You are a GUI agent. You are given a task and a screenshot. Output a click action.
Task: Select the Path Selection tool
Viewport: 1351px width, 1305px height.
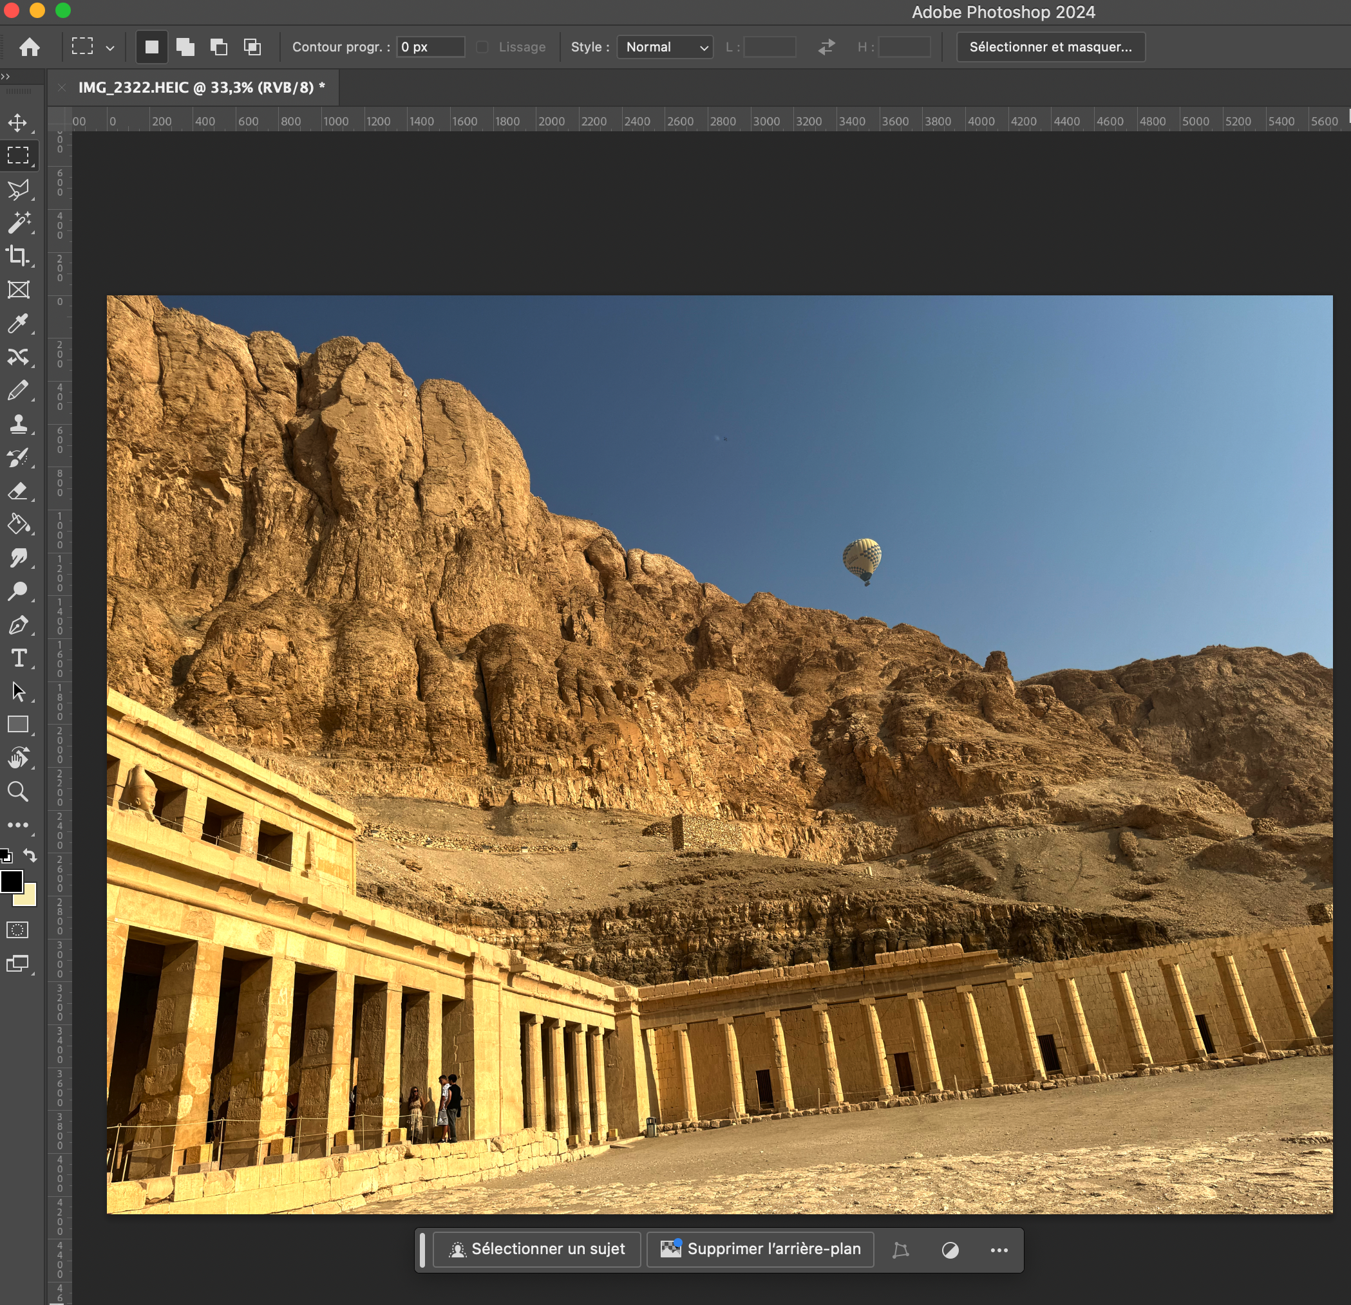pos(18,692)
